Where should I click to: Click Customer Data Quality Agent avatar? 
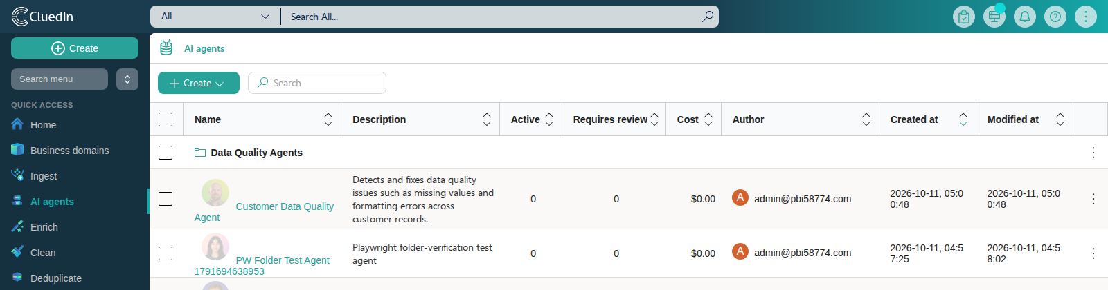click(215, 193)
